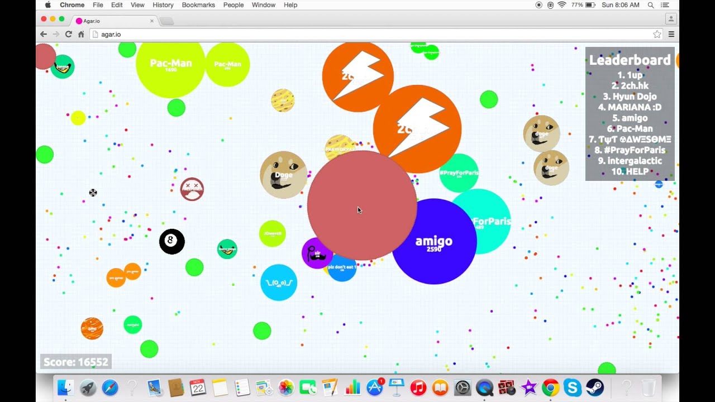
Task: Open System Preferences gear in Dock
Action: pos(463,387)
